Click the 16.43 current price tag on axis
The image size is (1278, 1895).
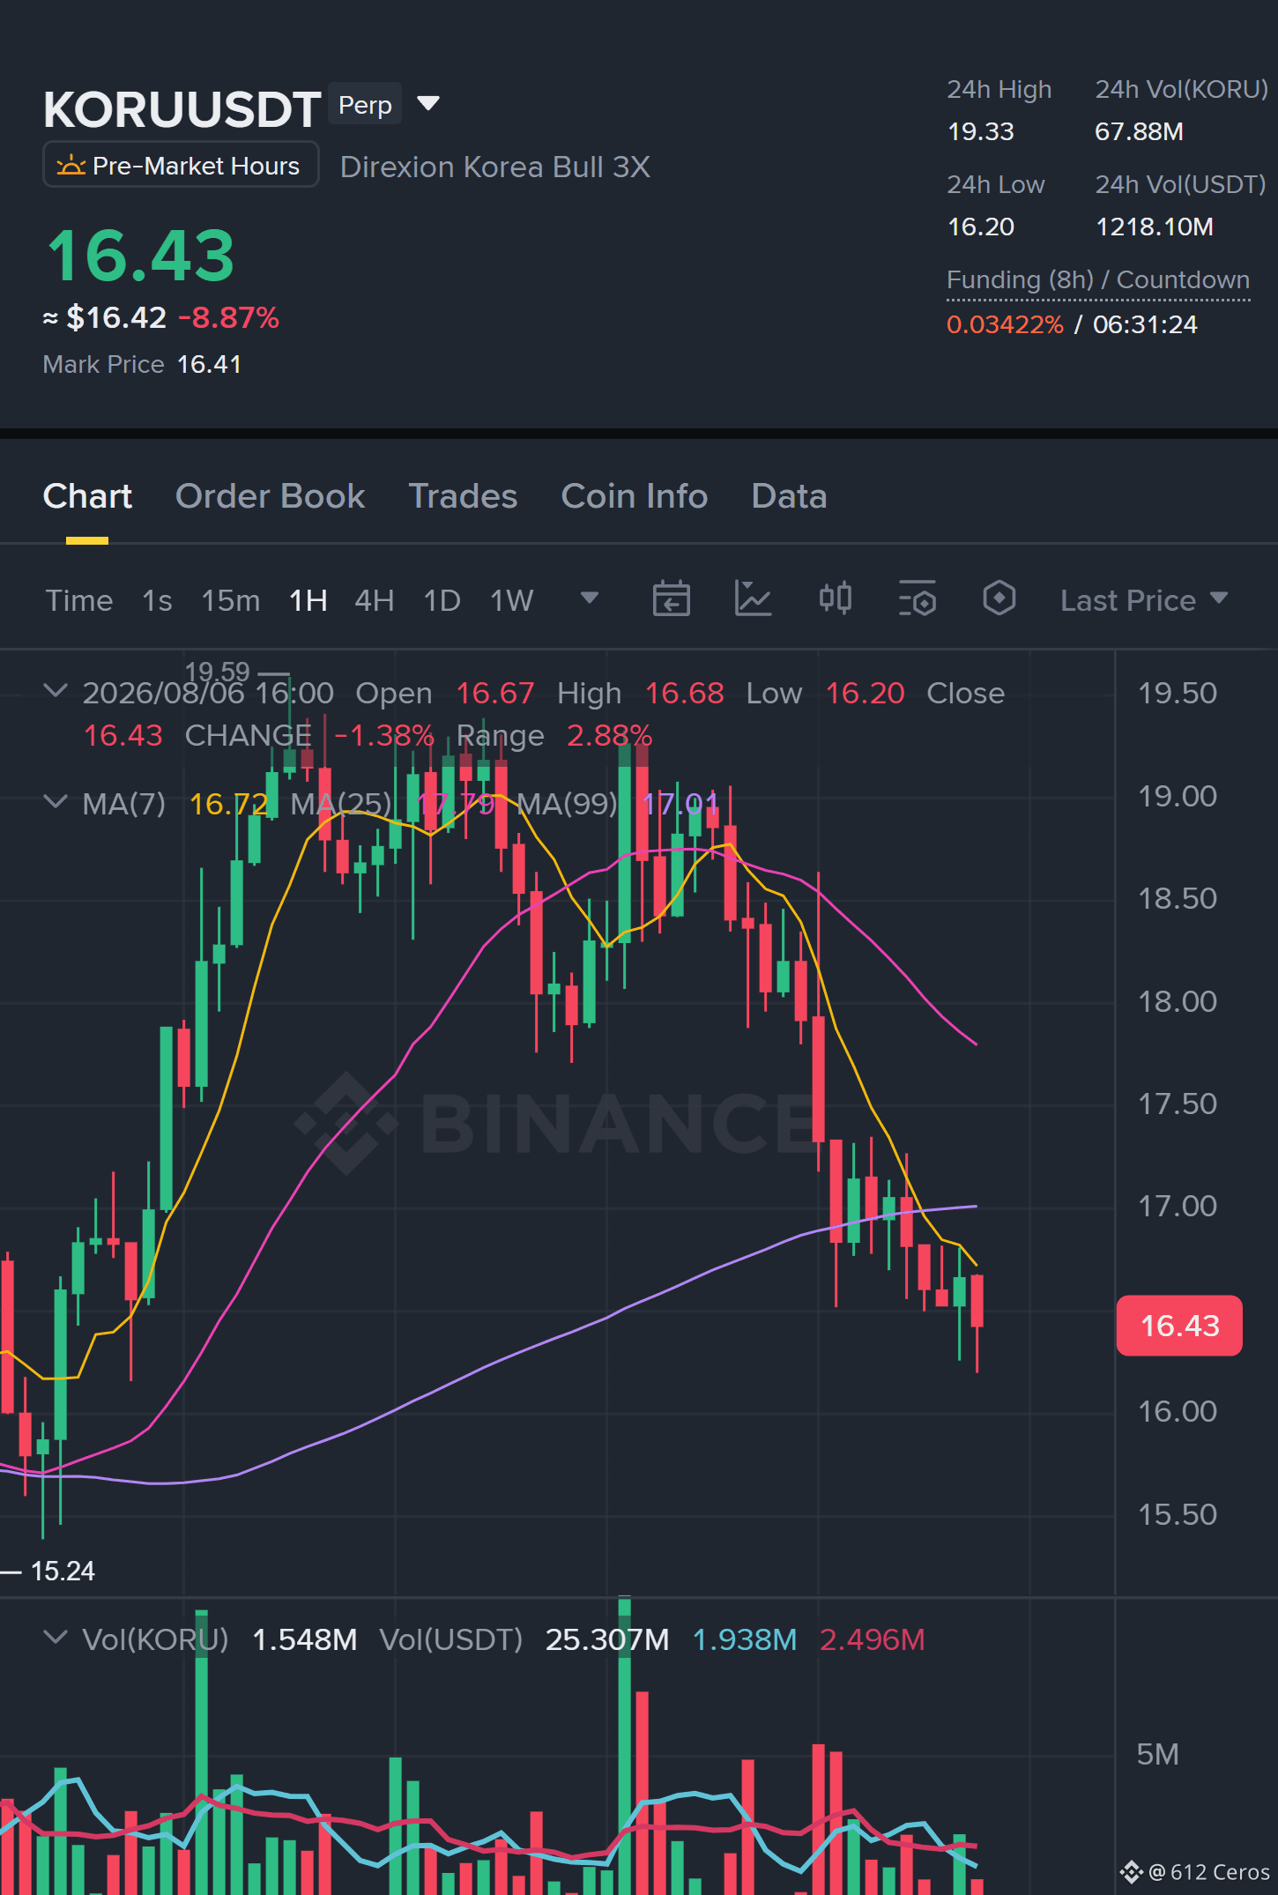pos(1179,1325)
